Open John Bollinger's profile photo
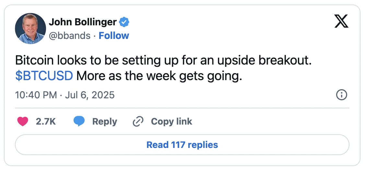Viewport: 365px width, 170px height. coord(30,29)
